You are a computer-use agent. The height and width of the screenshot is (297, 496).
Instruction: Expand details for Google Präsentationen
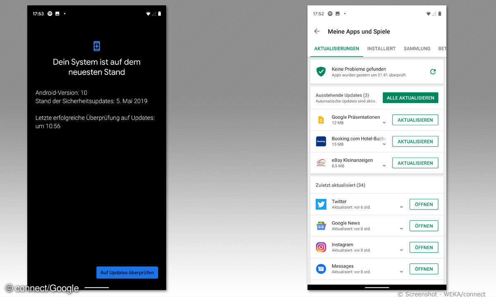[384, 123]
